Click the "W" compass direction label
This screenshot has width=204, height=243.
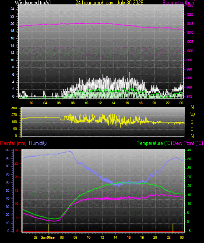point(193,115)
